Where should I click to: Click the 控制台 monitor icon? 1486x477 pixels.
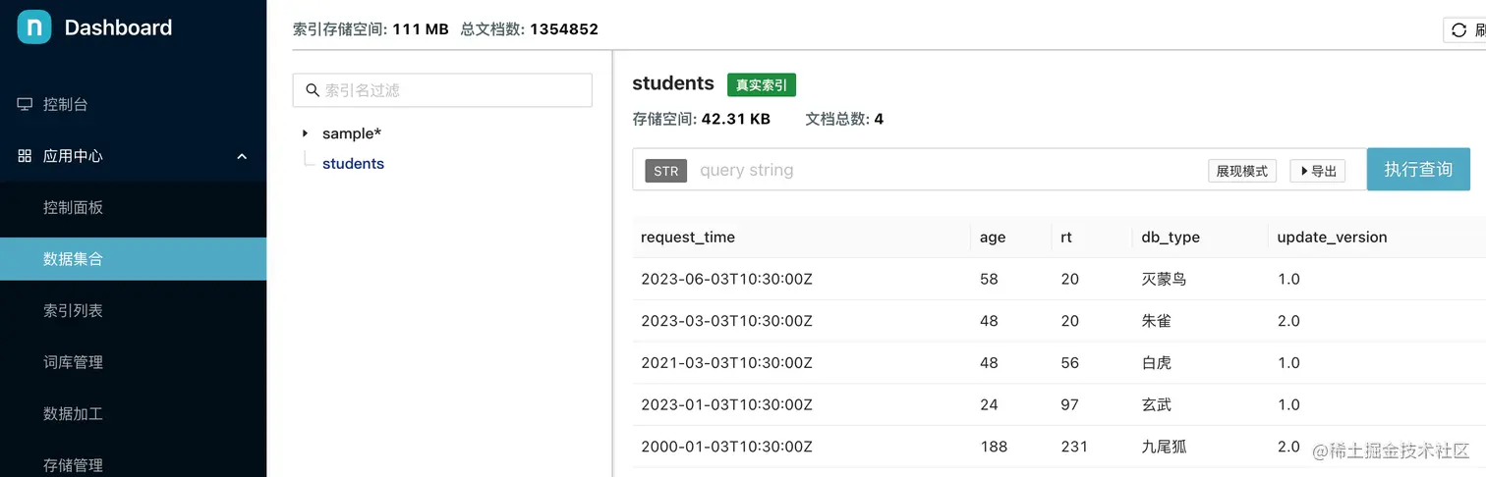pos(25,104)
